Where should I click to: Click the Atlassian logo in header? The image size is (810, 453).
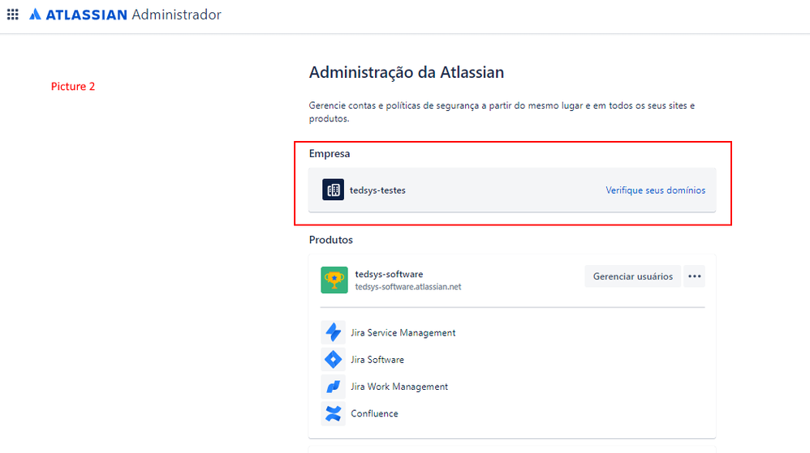click(x=78, y=15)
